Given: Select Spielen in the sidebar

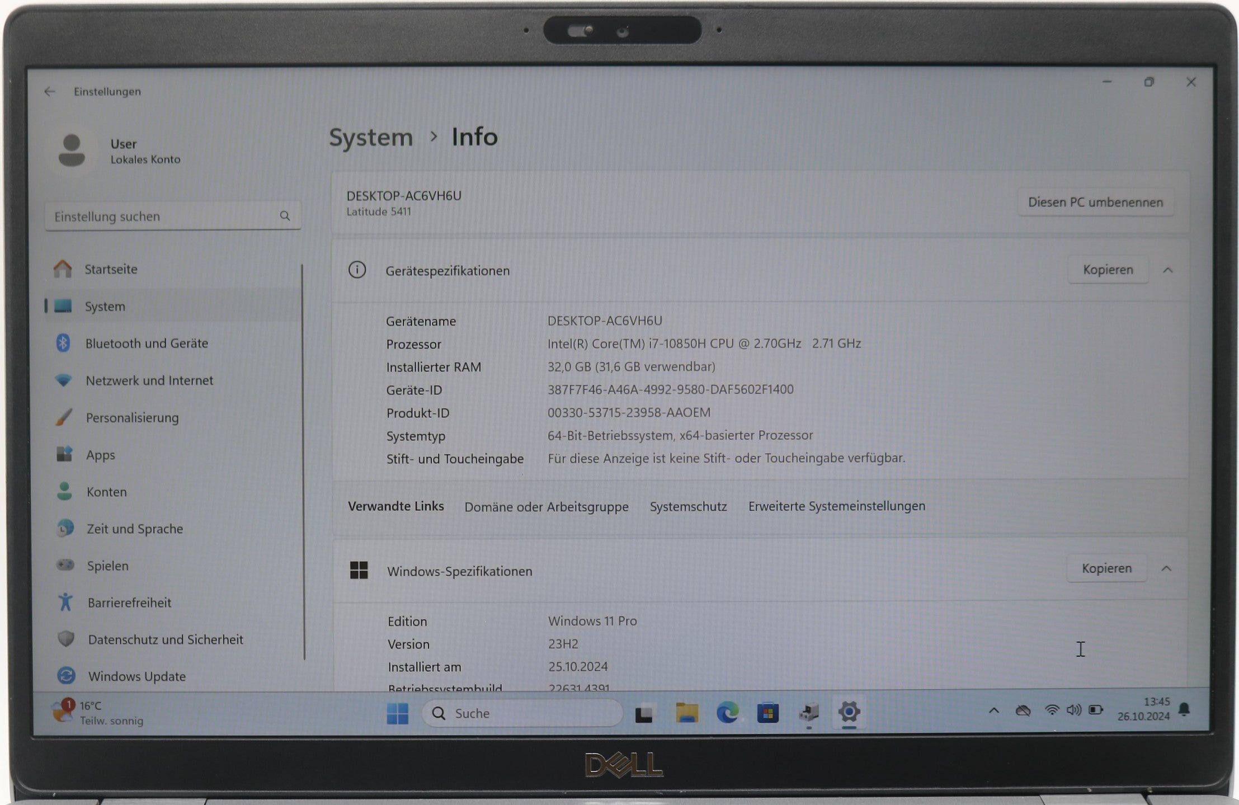Looking at the screenshot, I should click(106, 566).
